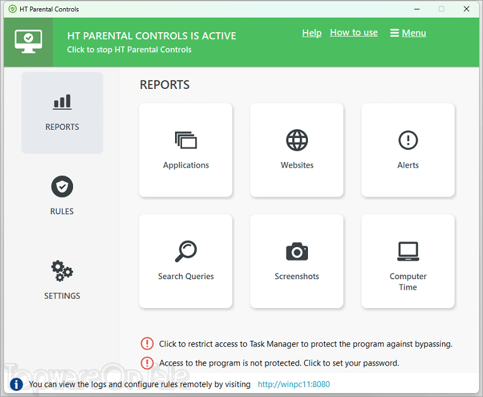
Task: Click the set your password message
Action: point(279,363)
